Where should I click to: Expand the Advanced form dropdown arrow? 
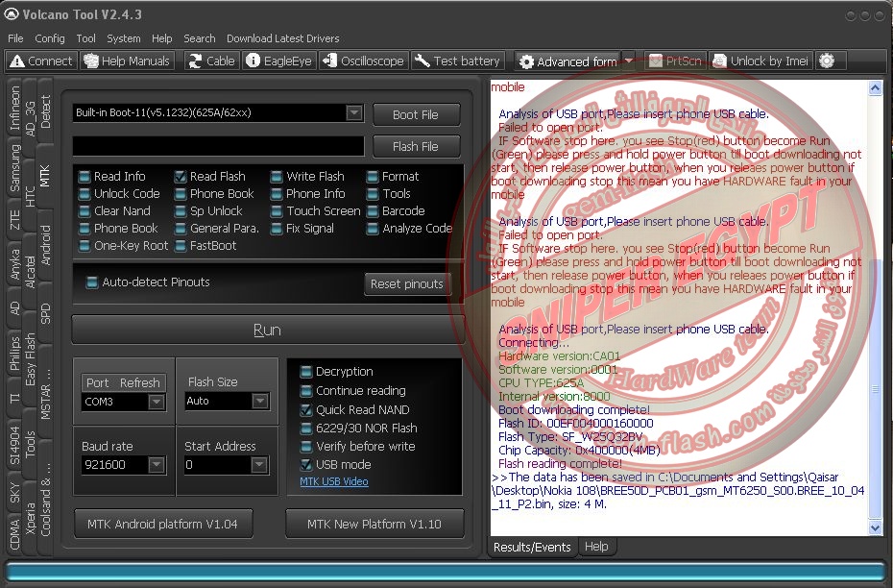tap(629, 61)
